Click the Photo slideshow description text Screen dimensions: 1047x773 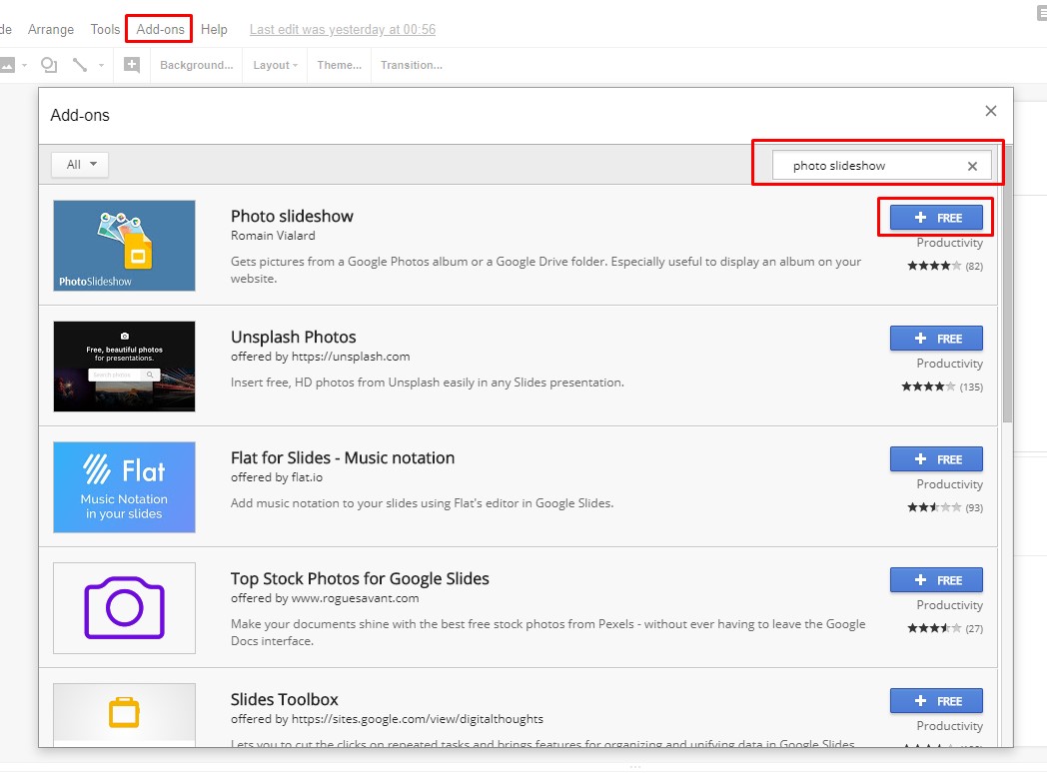coord(545,270)
